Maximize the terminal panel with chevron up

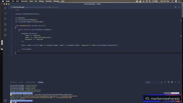pos(176,82)
